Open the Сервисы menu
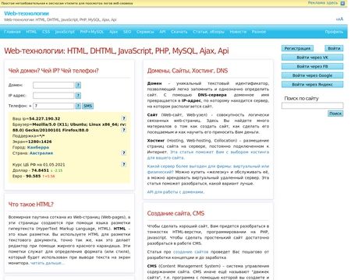Image resolution: width=351 pixels, height=280 pixels. (x=145, y=32)
